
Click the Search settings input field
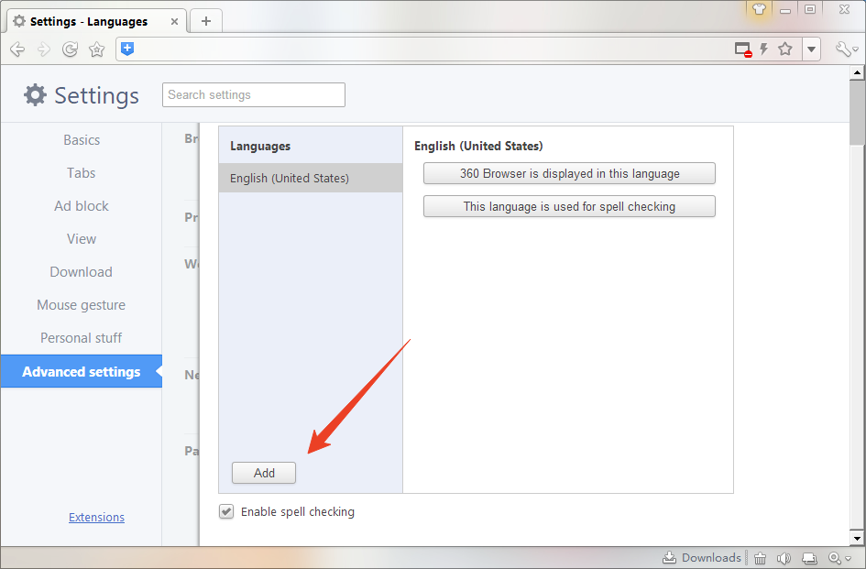point(254,94)
